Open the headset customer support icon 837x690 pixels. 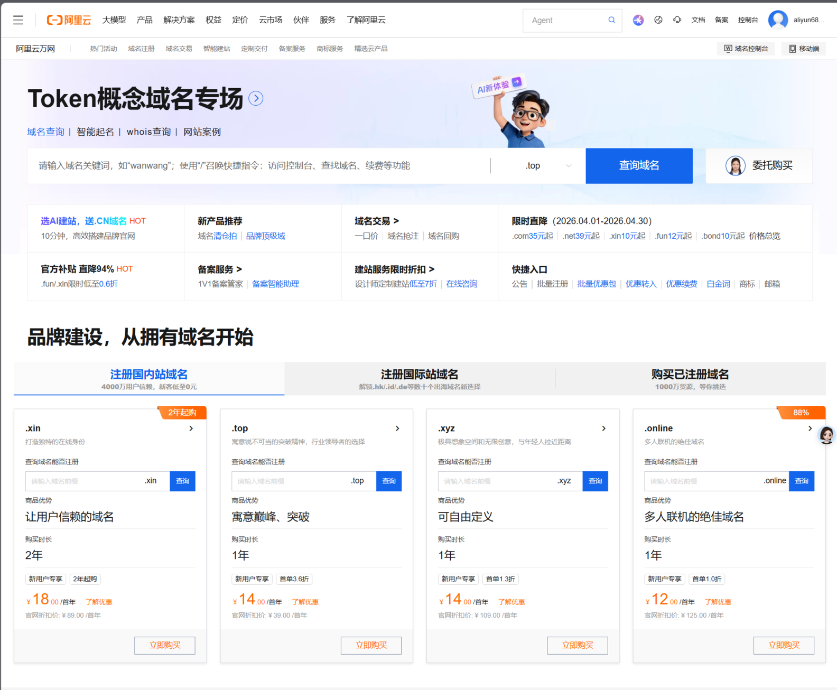click(677, 20)
